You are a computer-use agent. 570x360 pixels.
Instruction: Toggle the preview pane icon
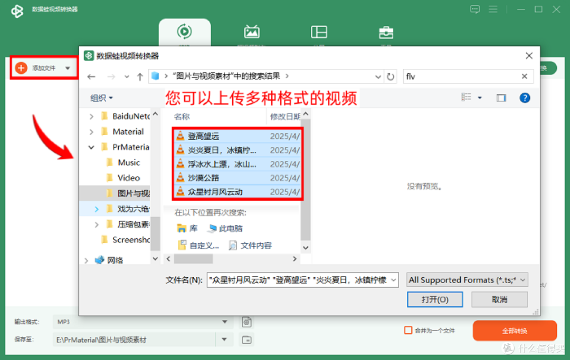501,98
